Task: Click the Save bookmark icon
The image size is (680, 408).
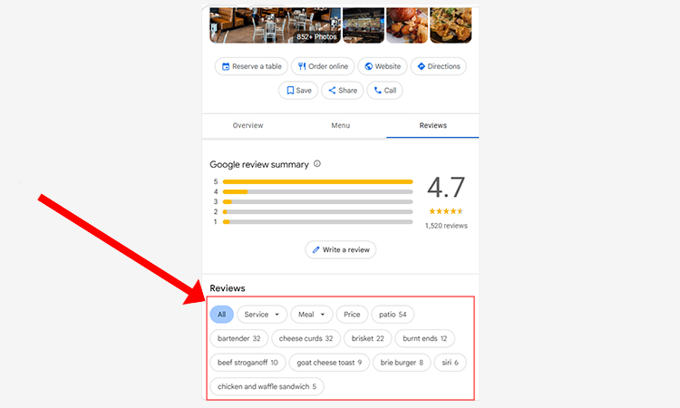Action: coord(290,91)
